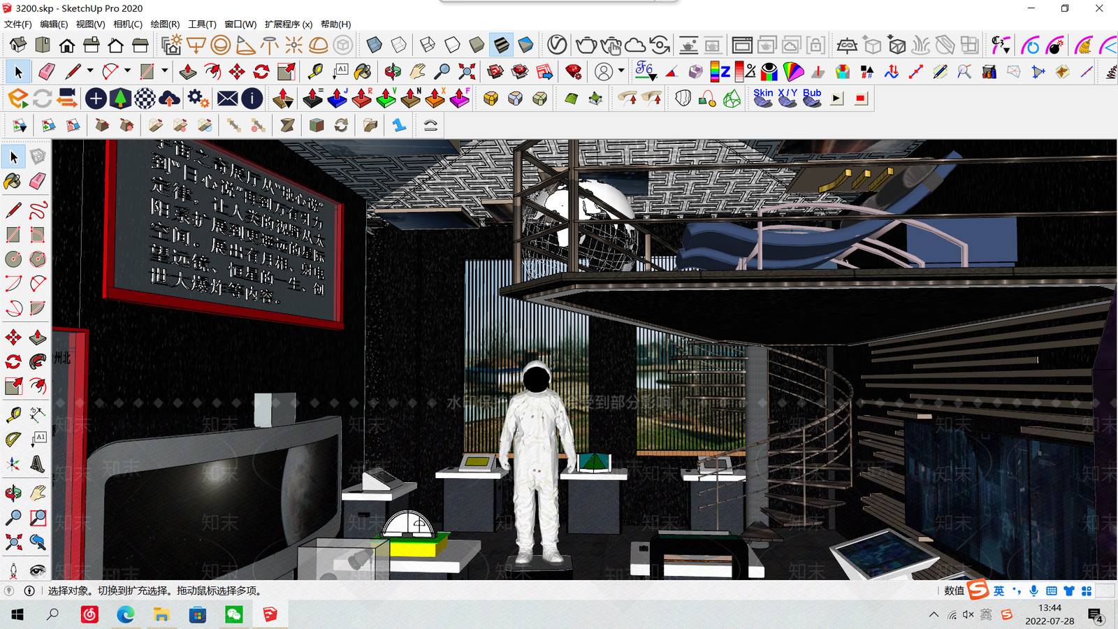Select the Look Around eye tool
Screen dimensions: 1118x629
(38, 570)
